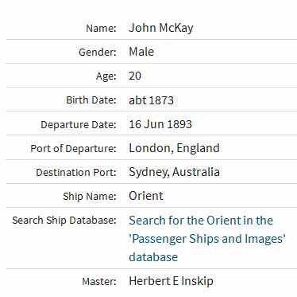Viewport: 297px width, 297px height.
Task: Select the port London, England
Action: [x=174, y=148]
